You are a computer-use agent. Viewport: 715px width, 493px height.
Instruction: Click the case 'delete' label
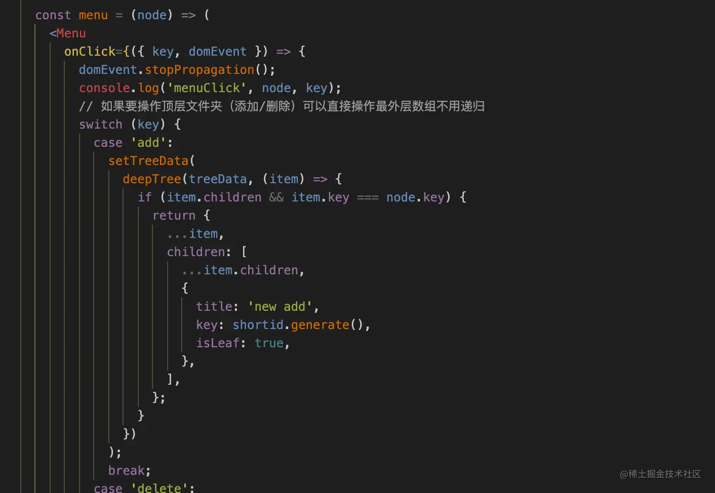[x=144, y=487]
